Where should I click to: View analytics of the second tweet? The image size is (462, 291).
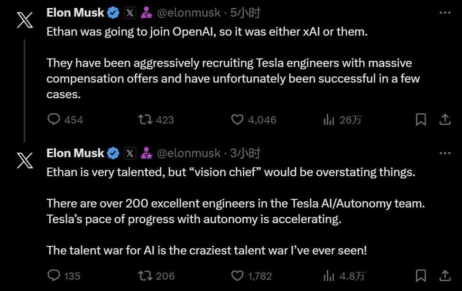click(x=329, y=275)
